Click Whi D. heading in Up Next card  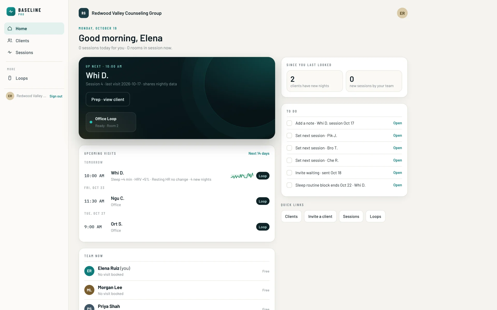(x=97, y=75)
